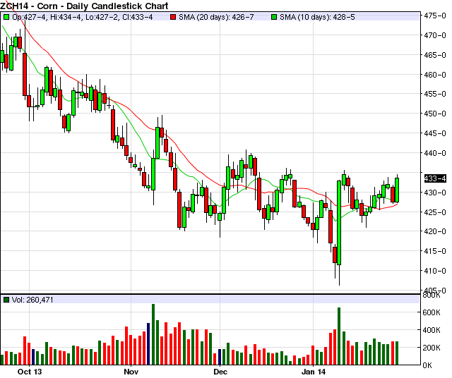Click the 450-0 price axis label
The image size is (452, 378).
435,114
